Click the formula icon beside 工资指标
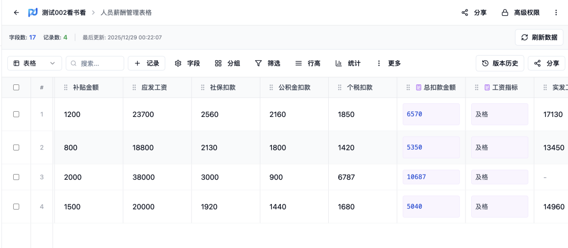The image size is (568, 248). [487, 88]
